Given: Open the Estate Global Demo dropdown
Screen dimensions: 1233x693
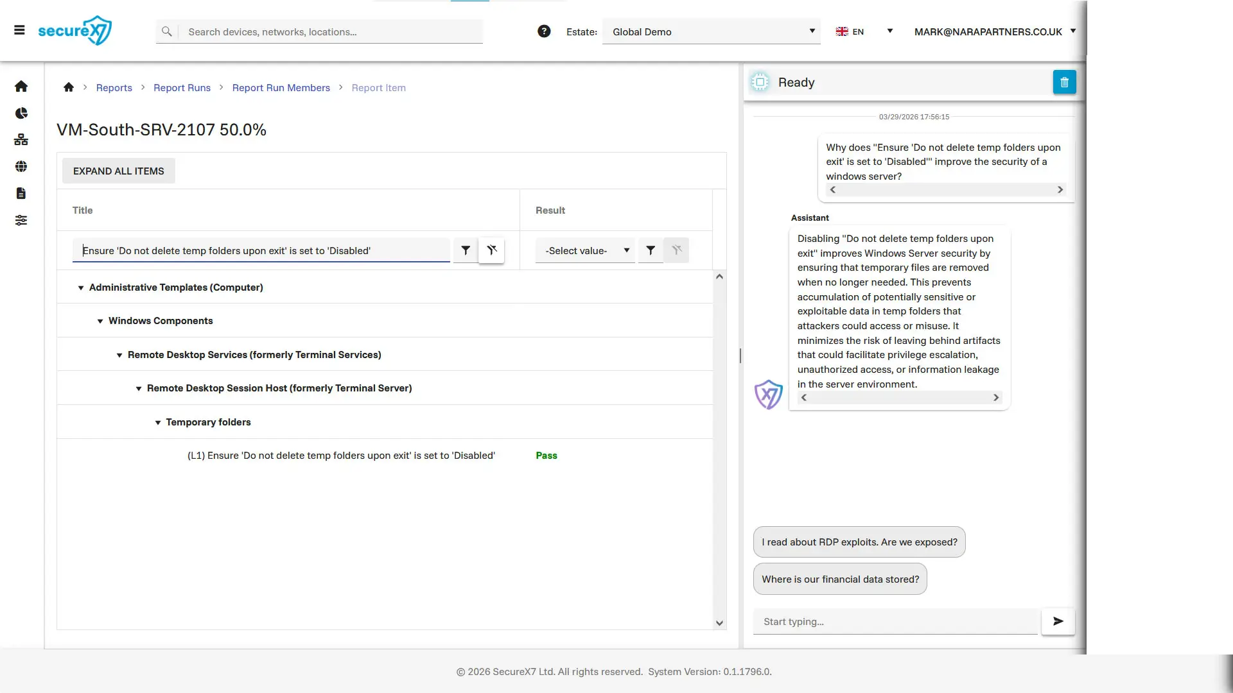Looking at the screenshot, I should (712, 31).
